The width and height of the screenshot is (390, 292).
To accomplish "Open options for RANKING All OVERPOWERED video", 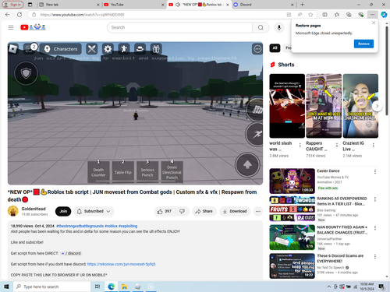I will [x=375, y=199].
